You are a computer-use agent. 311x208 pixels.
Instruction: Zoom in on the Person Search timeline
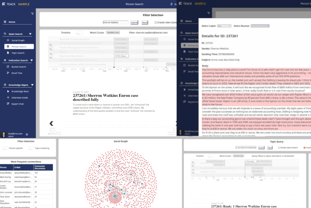(51, 45)
